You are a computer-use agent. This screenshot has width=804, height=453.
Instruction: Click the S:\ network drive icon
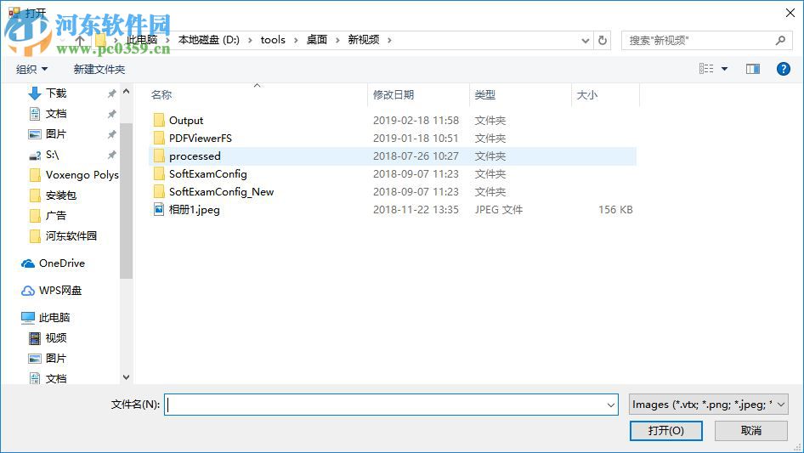pos(34,155)
